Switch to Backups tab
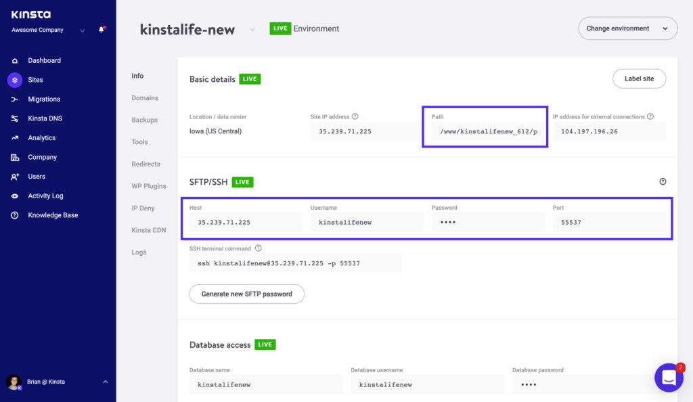The image size is (693, 402). 144,120
